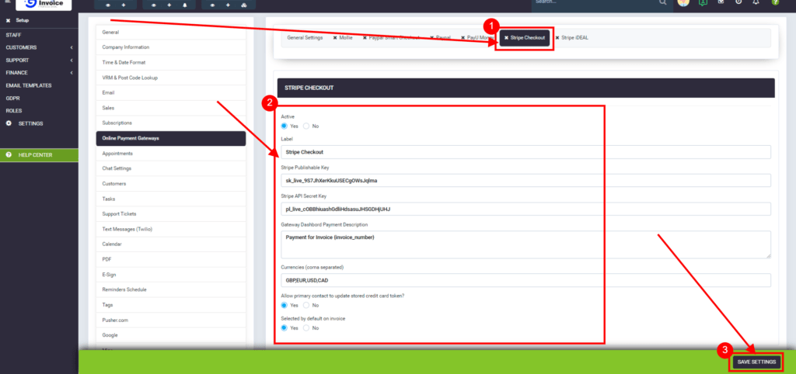
Task: Switch to the Mollie tab
Action: click(x=342, y=38)
